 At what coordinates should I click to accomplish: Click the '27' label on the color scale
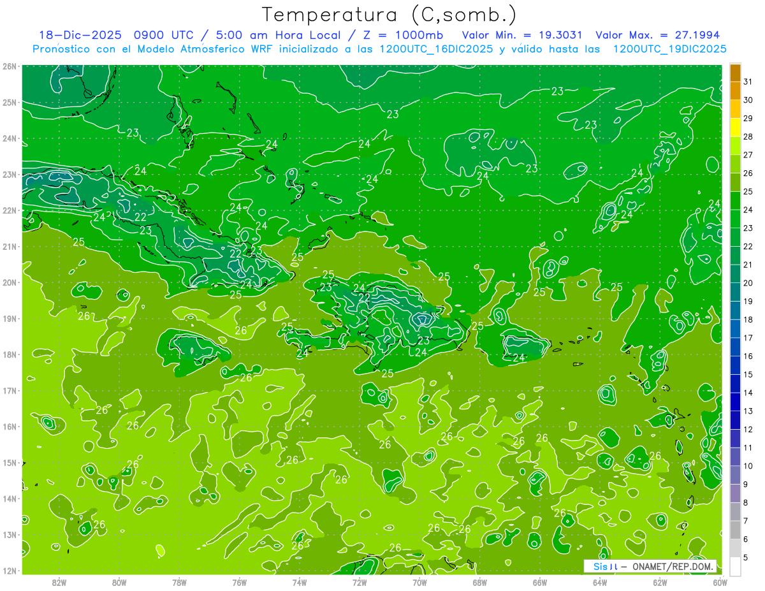[748, 155]
